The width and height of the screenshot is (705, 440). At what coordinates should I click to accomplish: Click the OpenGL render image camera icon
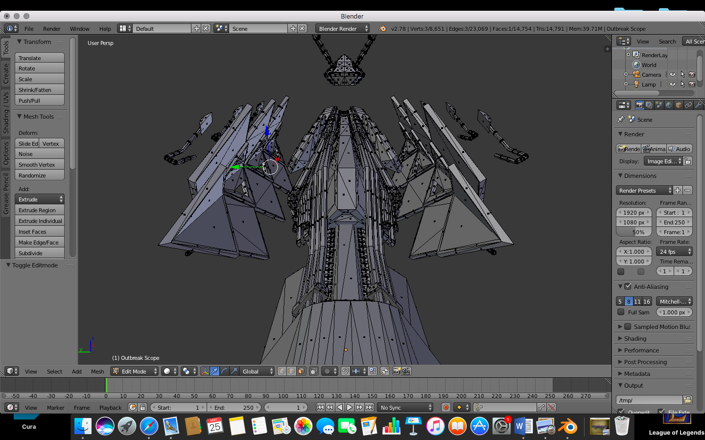[397, 371]
